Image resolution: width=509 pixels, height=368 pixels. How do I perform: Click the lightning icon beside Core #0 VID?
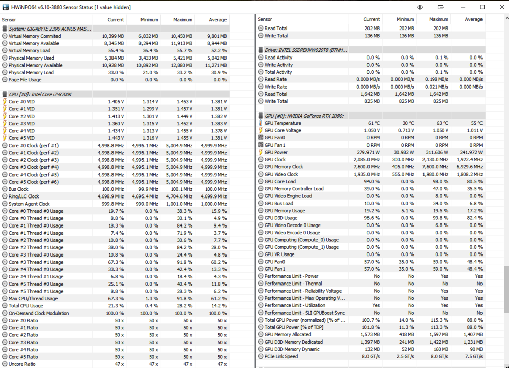[x=5, y=101]
